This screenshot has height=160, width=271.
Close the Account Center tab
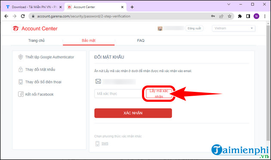[x=122, y=7]
